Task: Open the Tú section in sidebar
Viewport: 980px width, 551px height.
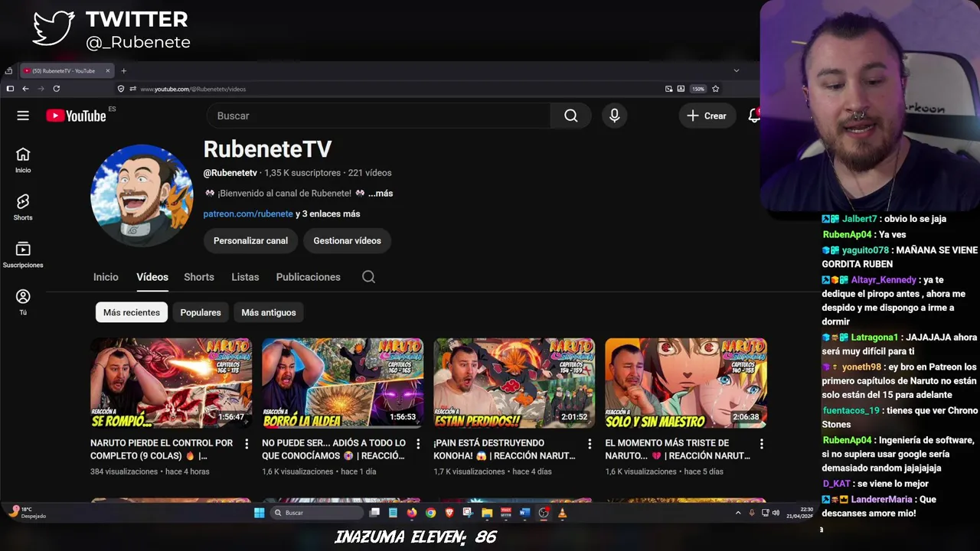Action: 23,302
